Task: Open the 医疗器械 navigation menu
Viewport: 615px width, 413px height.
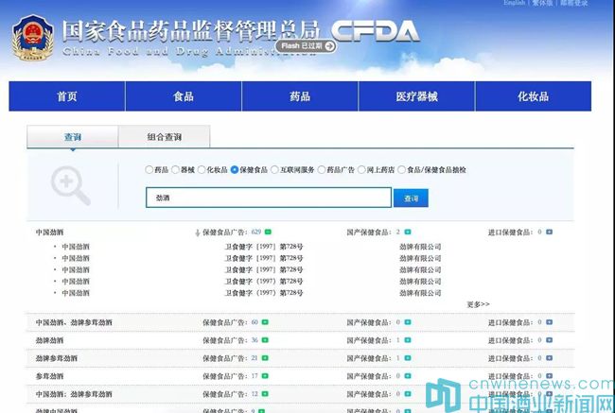Action: 416,96
